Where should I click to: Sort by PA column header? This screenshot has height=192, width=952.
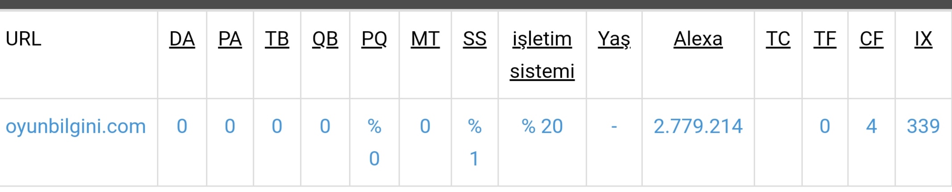[x=230, y=39]
